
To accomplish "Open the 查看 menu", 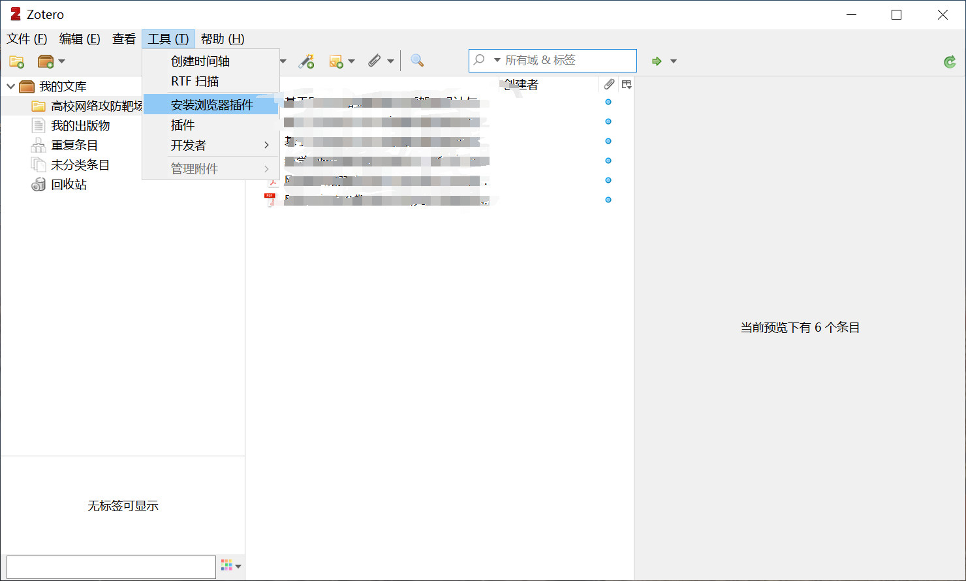I will 124,39.
